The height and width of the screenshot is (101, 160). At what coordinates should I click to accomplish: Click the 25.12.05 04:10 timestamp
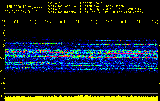click(x=17, y=12)
